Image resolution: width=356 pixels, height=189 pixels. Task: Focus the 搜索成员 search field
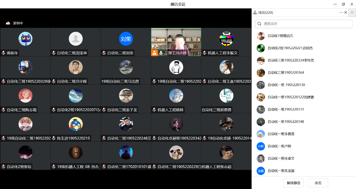click(306, 24)
